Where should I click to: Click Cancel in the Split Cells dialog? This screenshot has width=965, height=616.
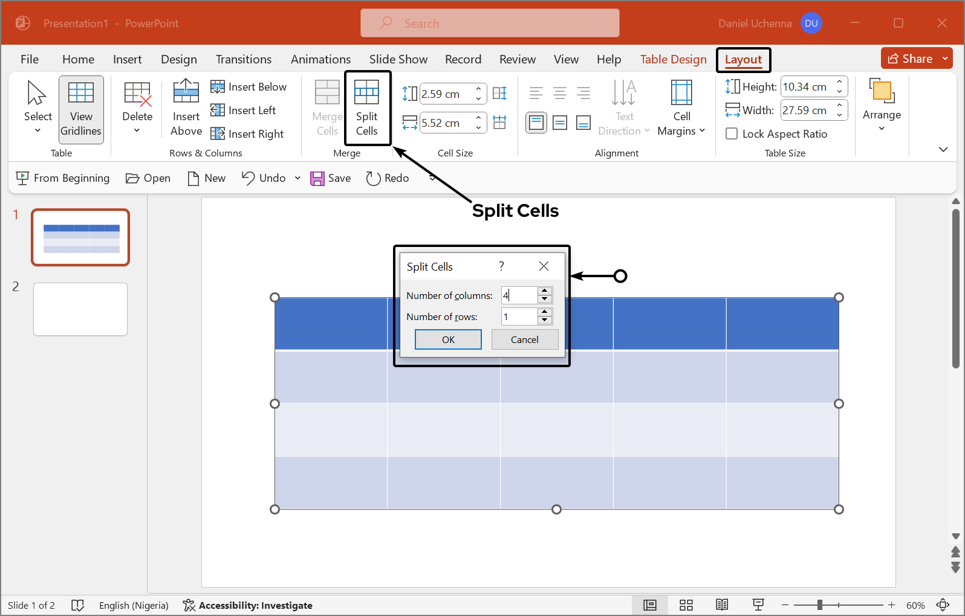pos(524,339)
